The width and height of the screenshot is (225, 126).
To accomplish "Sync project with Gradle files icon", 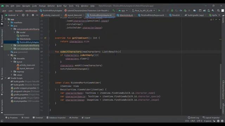I will click(204, 10).
